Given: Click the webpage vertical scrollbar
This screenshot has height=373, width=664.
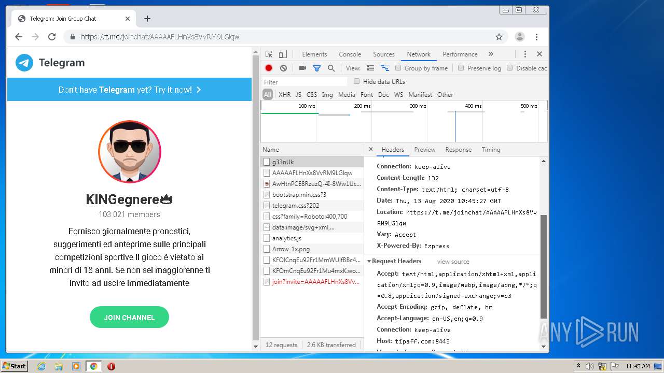Looking at the screenshot, I should pyautogui.click(x=255, y=197).
